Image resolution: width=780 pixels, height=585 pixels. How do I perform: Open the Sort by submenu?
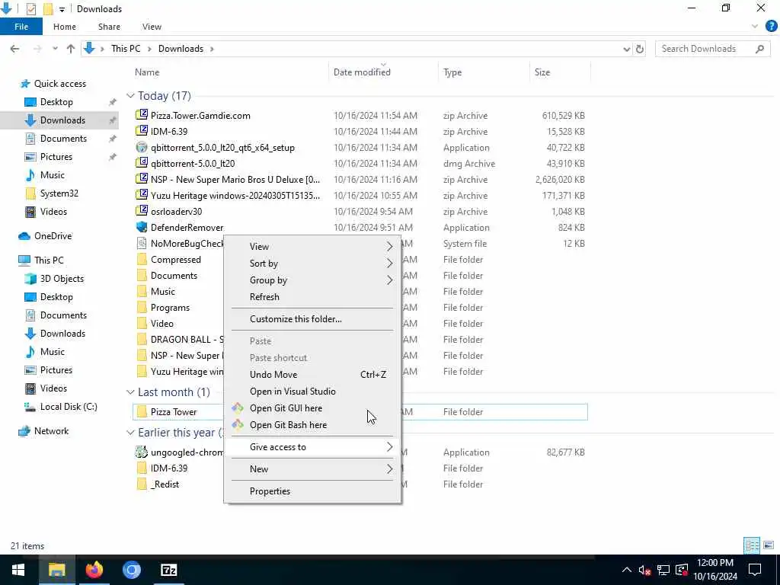[312, 263]
